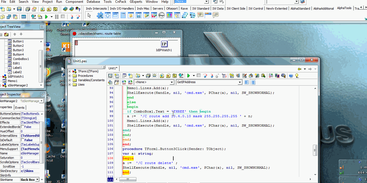Image resolution: width=367 pixels, height=183 pixels.
Task: Select Memo1 in the project tree view
Action: (12, 81)
